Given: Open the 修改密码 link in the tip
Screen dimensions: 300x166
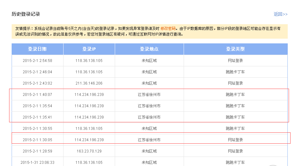Looking at the screenshot, I should 168,29.
